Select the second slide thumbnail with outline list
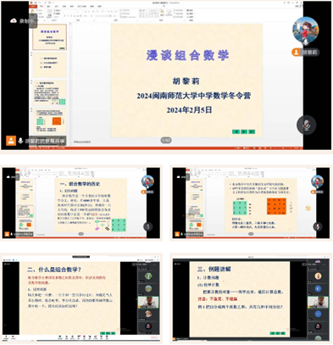Image resolution: width=333 pixels, height=345 pixels. coord(50,64)
